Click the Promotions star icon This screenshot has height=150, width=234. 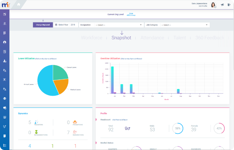(75, 122)
